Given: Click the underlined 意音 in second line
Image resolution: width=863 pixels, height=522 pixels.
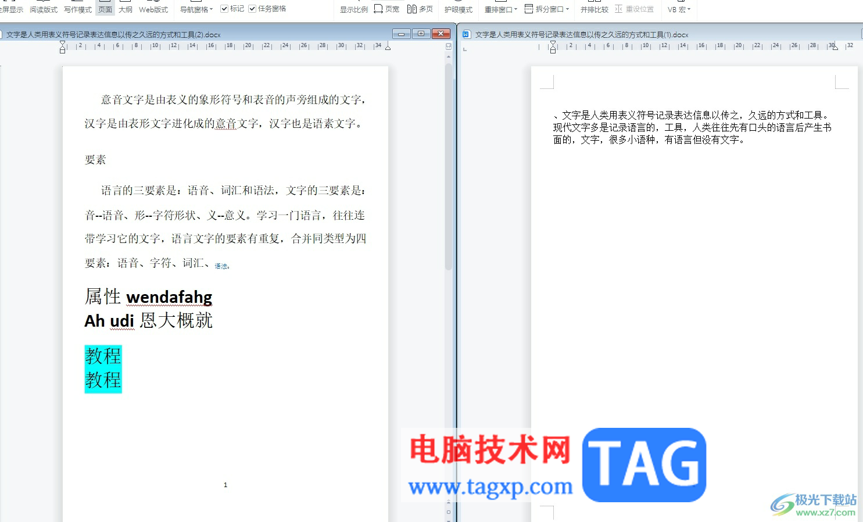Looking at the screenshot, I should coord(226,124).
